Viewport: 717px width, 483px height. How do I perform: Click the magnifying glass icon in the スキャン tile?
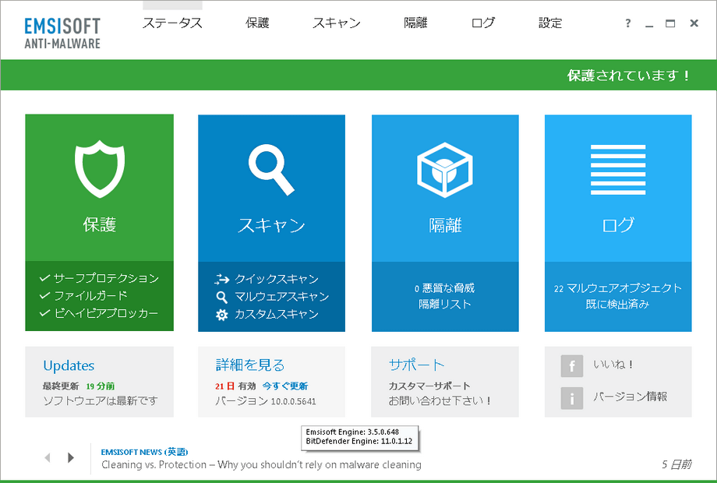coord(271,170)
